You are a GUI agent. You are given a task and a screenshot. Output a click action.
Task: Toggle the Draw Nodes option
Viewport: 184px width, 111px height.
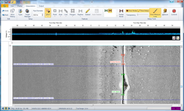click(132, 10)
